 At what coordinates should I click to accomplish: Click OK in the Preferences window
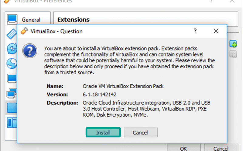tap(184, 148)
